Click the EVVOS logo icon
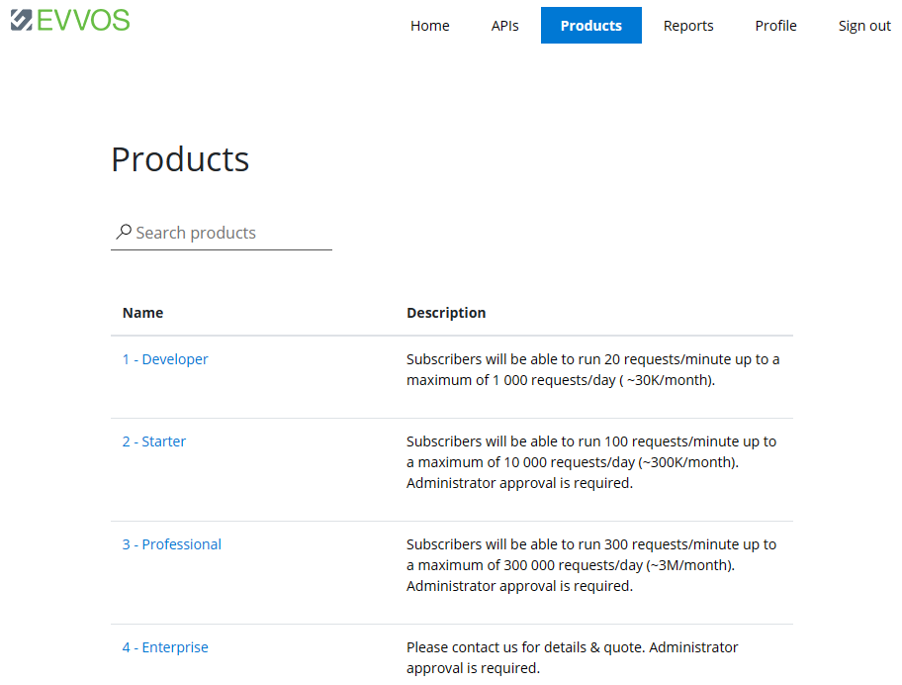The height and width of the screenshot is (685, 902). [22, 20]
